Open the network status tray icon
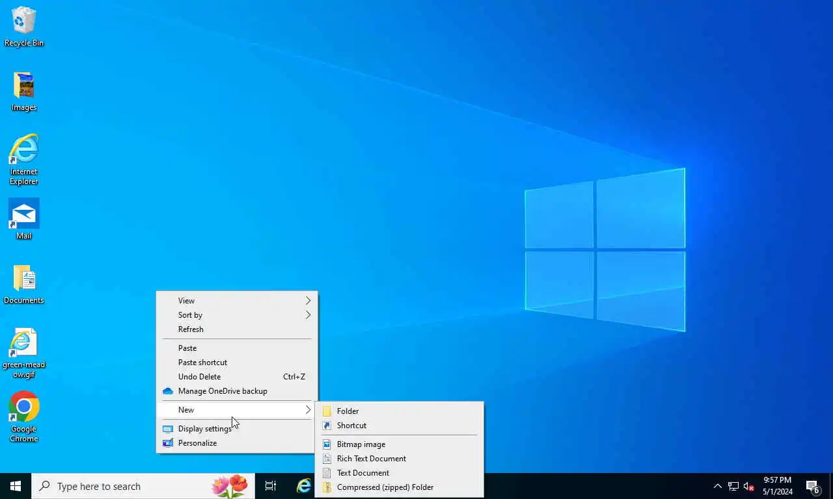 (733, 486)
